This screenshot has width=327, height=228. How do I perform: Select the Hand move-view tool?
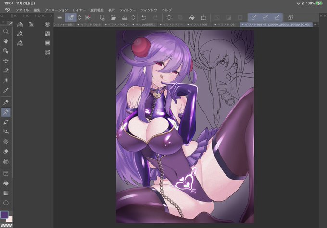coord(6,41)
